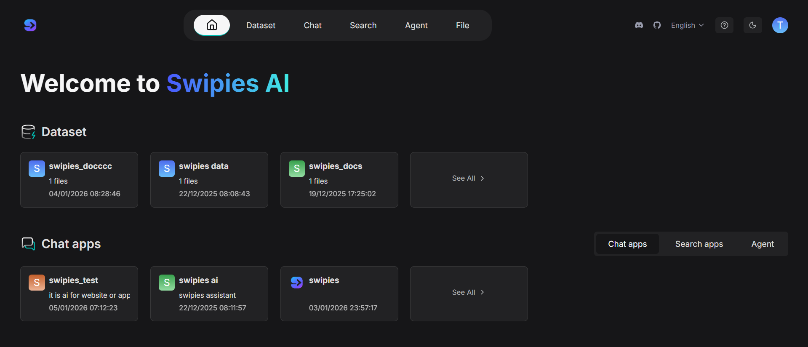
Task: Click the swipies chat app logo icon
Action: coord(297,283)
